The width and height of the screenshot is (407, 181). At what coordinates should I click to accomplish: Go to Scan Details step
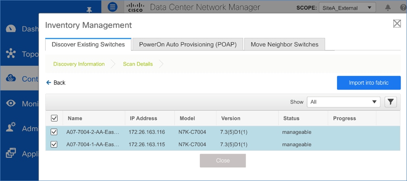(138, 64)
